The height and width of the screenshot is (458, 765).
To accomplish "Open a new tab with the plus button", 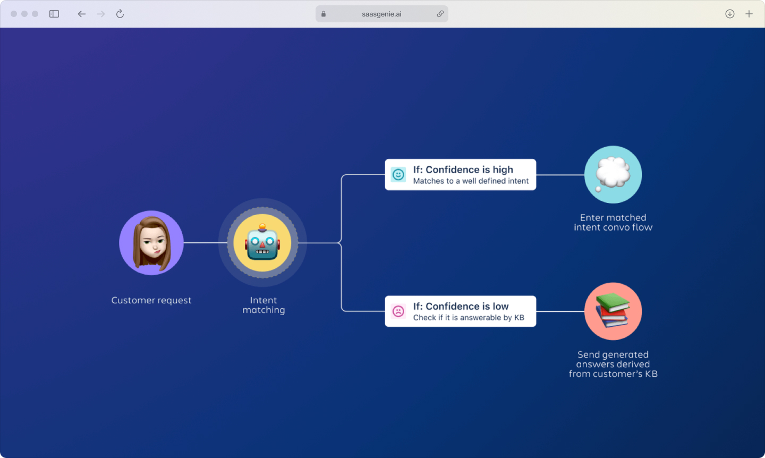I will tap(749, 14).
